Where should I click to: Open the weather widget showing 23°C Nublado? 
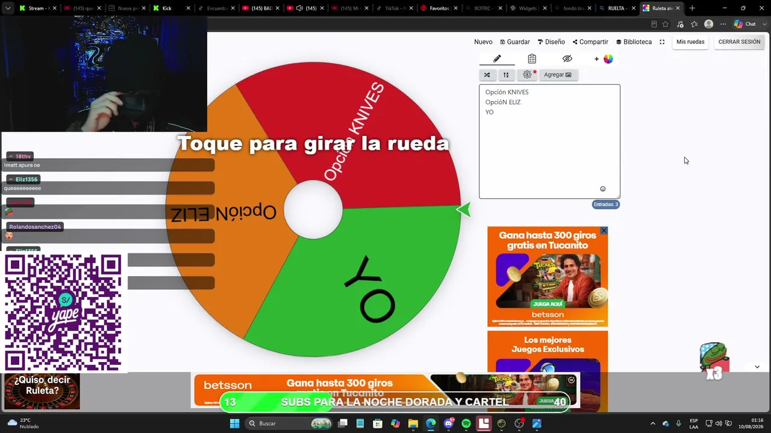23,423
